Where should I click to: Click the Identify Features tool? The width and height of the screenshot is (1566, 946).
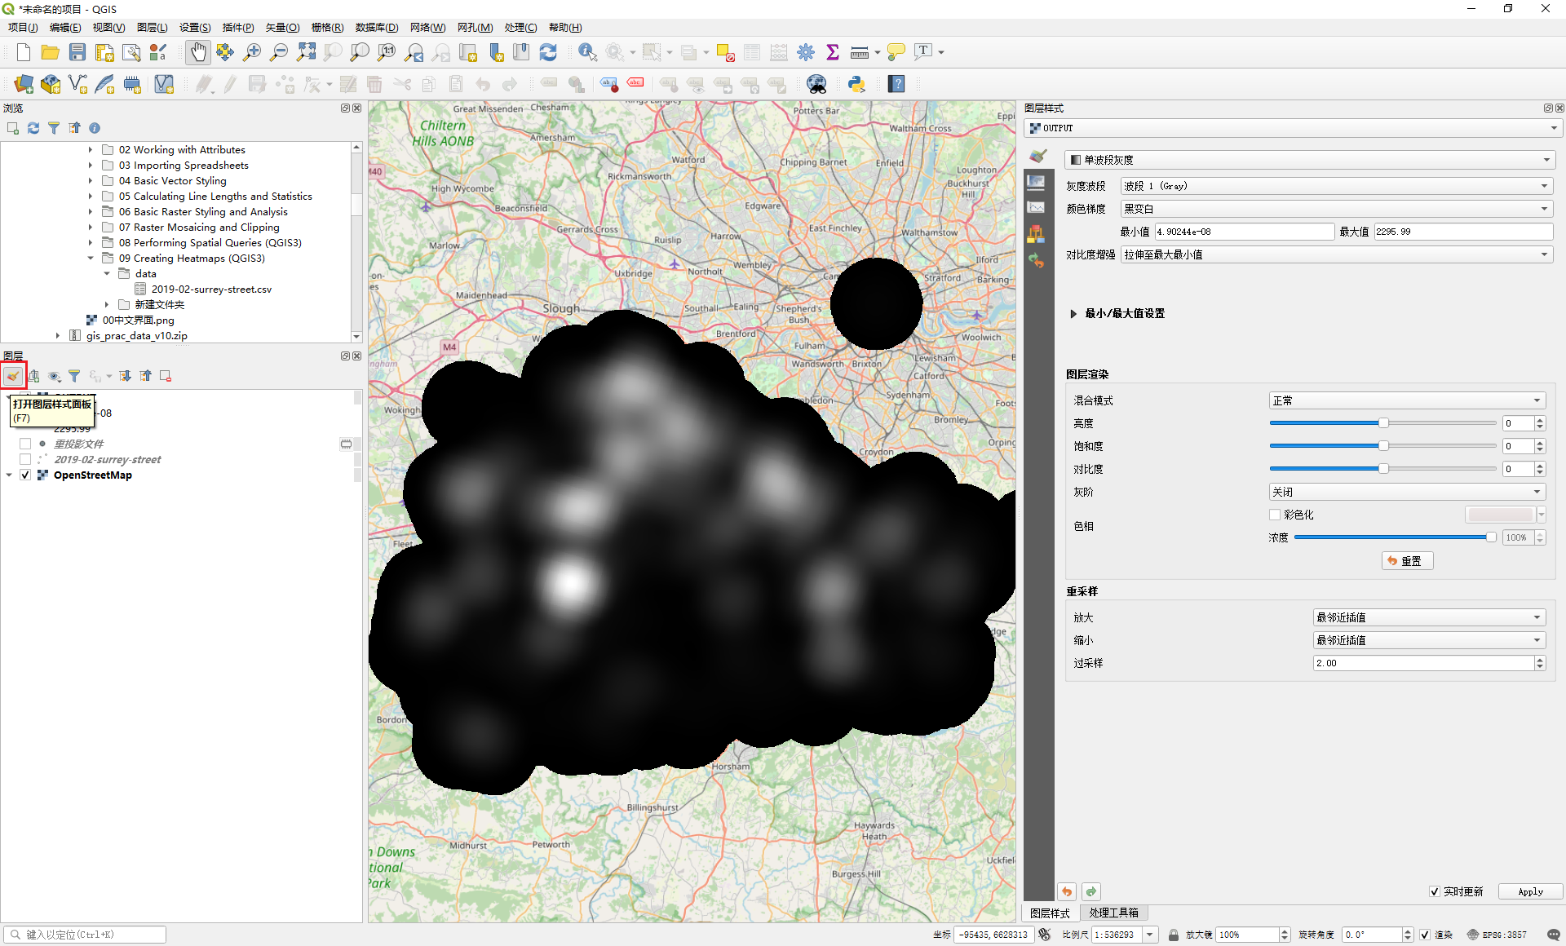pos(586,52)
